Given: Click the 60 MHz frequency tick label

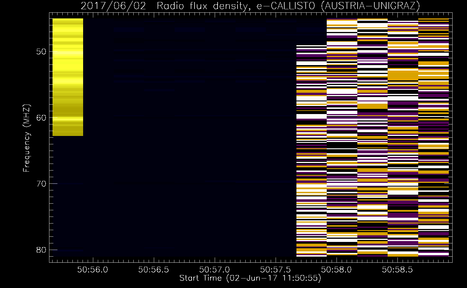Looking at the screenshot, I should pyautogui.click(x=41, y=118).
